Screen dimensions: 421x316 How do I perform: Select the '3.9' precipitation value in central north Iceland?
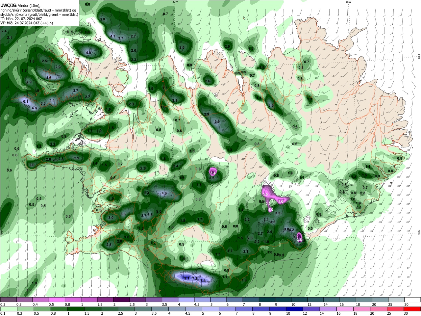tap(217, 121)
